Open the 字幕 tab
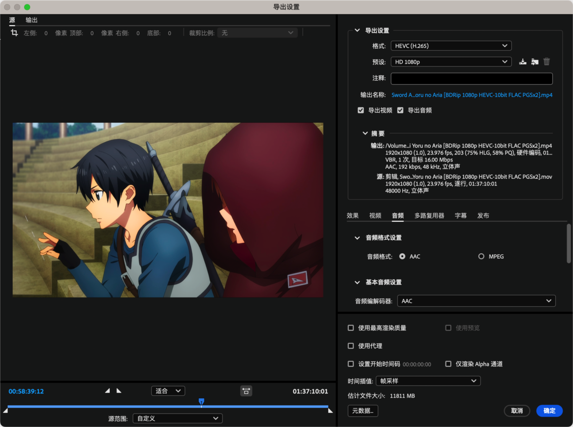This screenshot has height=427, width=573. pos(460,216)
